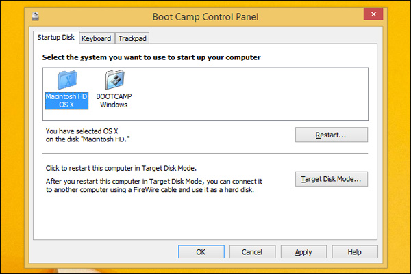Select the BOOTCAMP Windows disk icon
This screenshot has width=411, height=274.
tap(114, 80)
